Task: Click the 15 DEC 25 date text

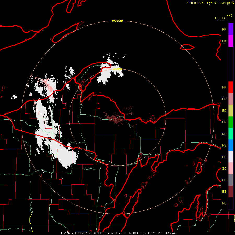Action: [x=151, y=233]
